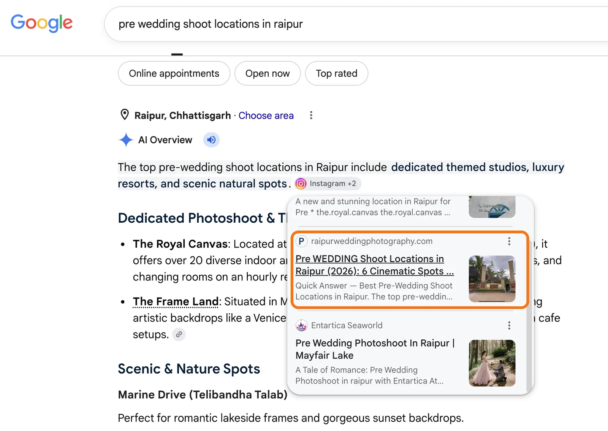The height and width of the screenshot is (431, 608).
Task: Select the Open now filter chip
Action: click(x=268, y=73)
